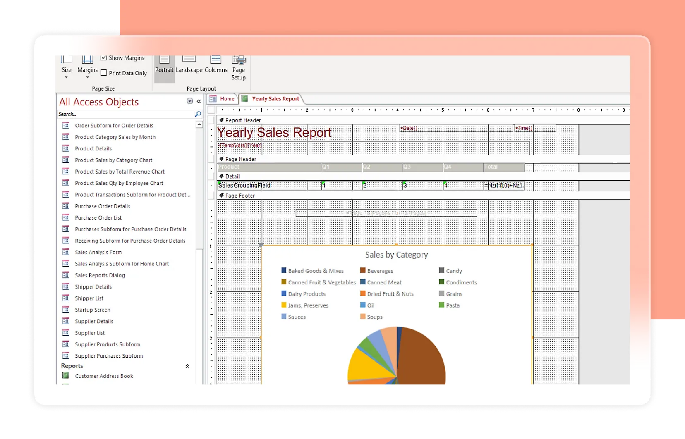Image resolution: width=685 pixels, height=439 pixels.
Task: Switch to the Home tab
Action: tap(227, 99)
